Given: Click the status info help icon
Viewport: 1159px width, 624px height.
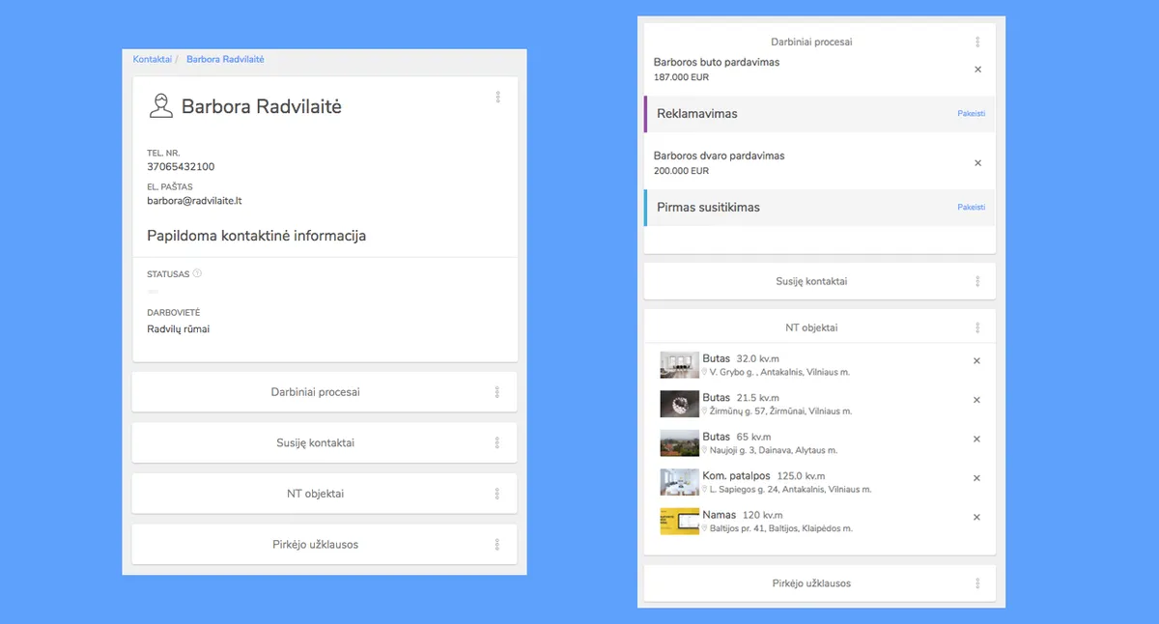Looking at the screenshot, I should pos(197,273).
